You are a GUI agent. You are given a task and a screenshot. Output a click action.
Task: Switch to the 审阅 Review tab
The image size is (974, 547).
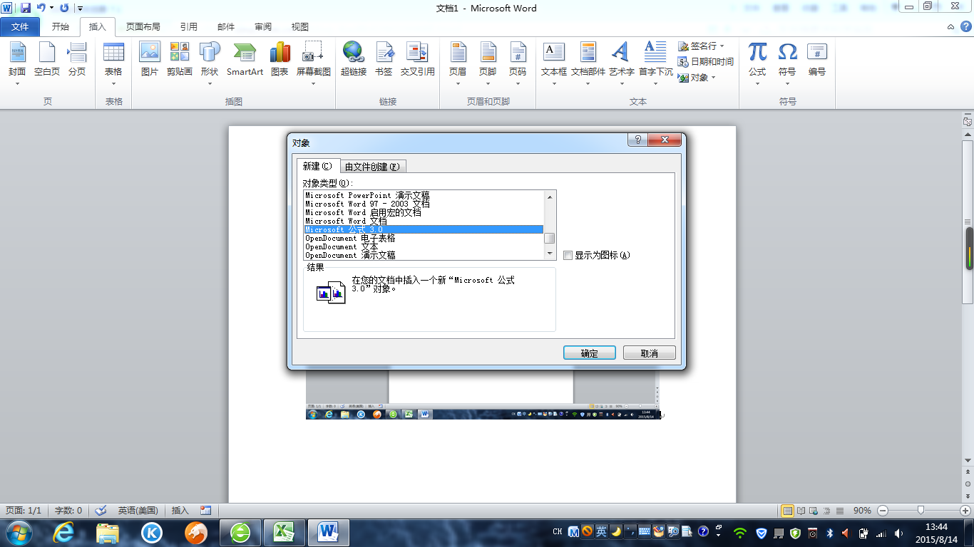point(263,27)
